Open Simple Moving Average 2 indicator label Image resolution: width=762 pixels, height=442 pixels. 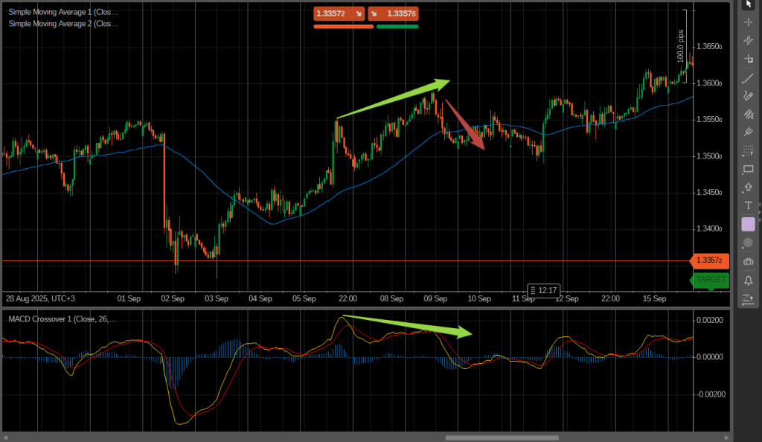[63, 24]
